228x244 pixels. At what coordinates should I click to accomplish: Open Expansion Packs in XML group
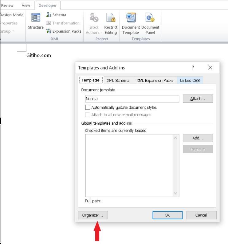(64, 31)
